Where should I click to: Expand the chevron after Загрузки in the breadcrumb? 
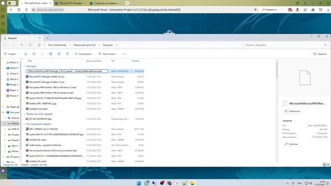point(116,45)
